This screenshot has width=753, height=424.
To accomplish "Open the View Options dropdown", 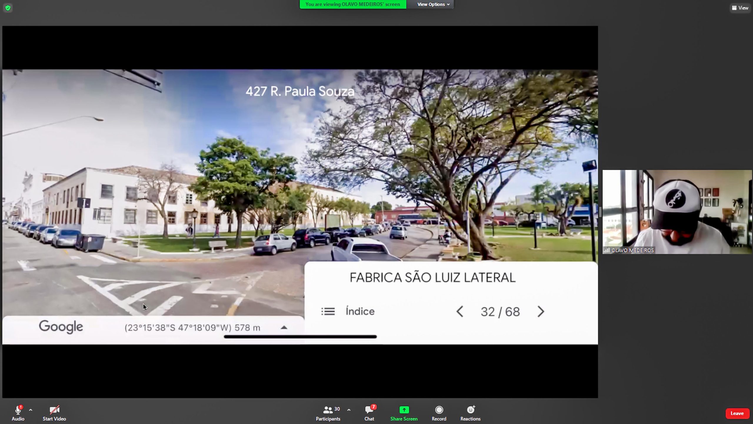I will point(433,4).
